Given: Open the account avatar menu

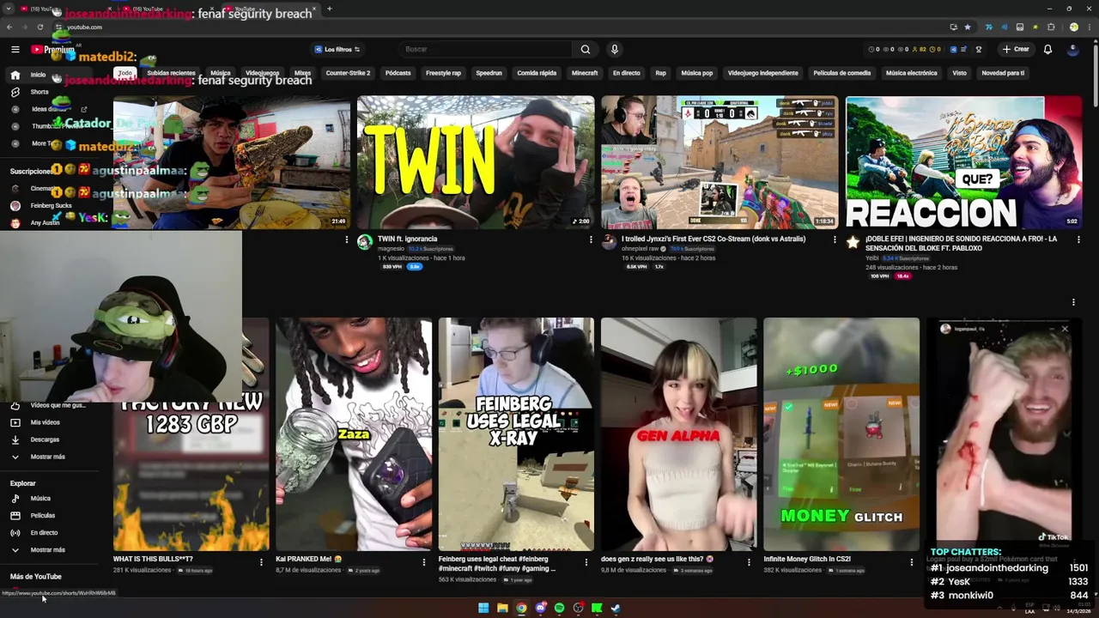Looking at the screenshot, I should click(1072, 50).
